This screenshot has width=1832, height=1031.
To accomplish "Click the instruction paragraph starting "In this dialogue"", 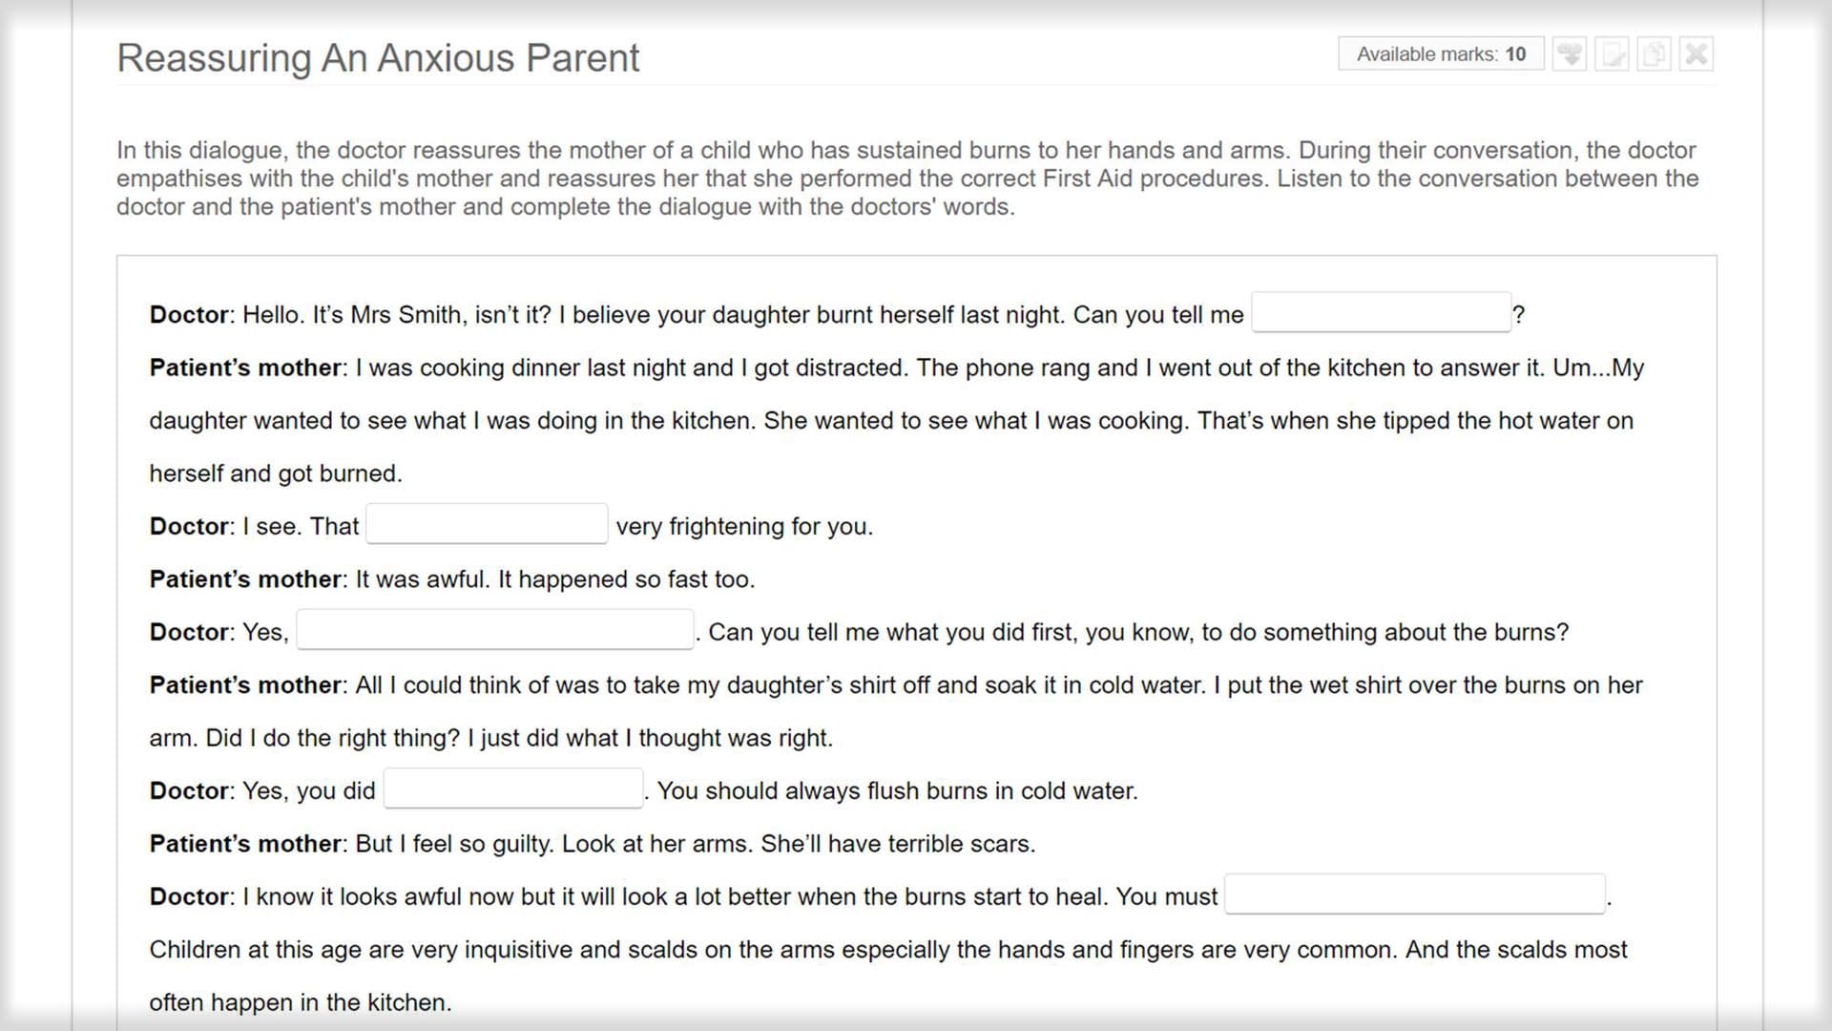I will 906,179.
